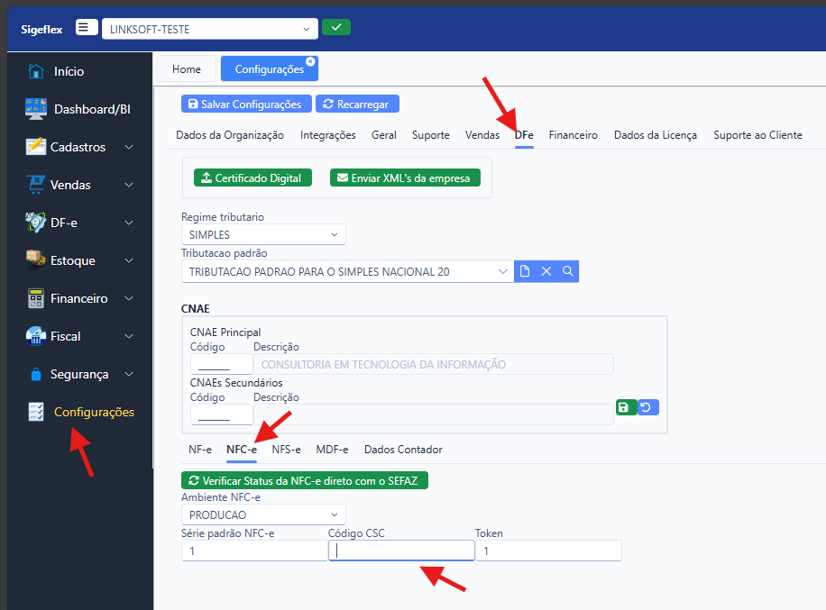Image resolution: width=826 pixels, height=610 pixels.
Task: Click the search magnifier beside Tributacao padrão
Action: point(568,271)
